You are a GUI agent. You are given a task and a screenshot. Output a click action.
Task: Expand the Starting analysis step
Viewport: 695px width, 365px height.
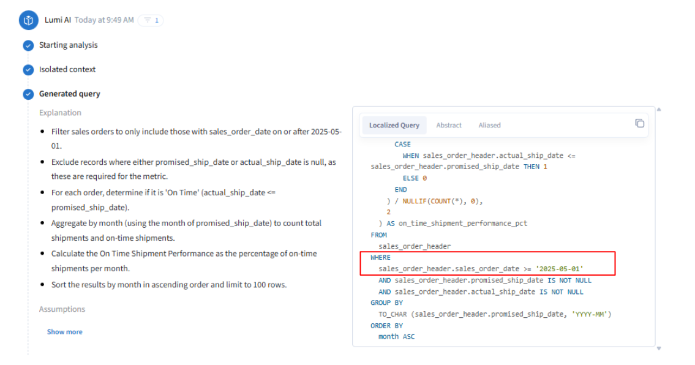tap(68, 45)
